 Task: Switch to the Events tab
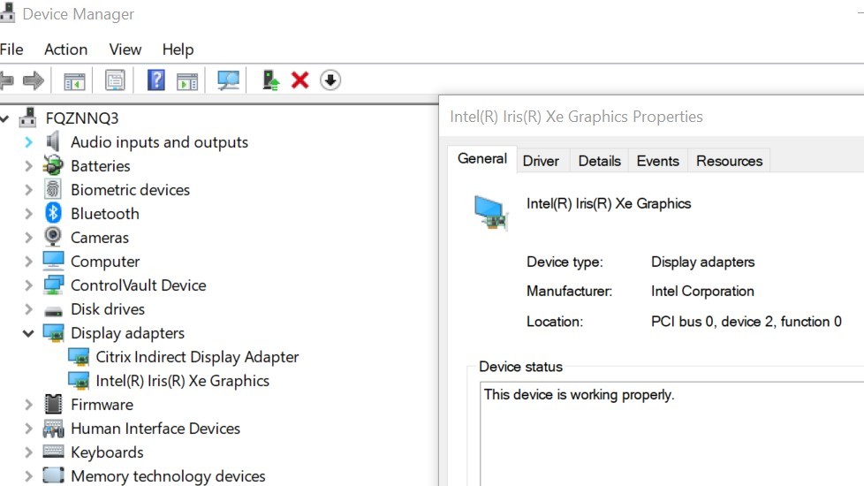click(658, 161)
